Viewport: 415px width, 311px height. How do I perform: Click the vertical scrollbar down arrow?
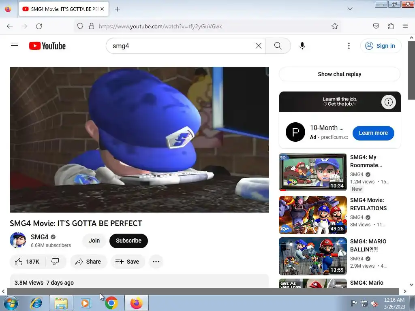411,285
